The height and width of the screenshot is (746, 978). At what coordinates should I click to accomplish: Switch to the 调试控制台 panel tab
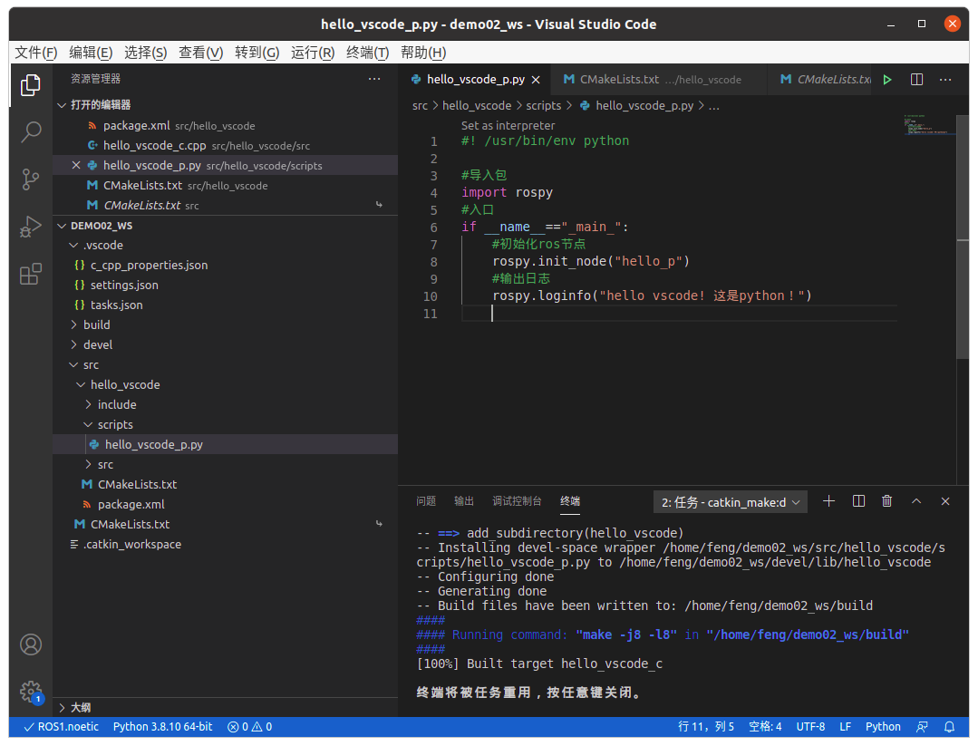pyautogui.click(x=517, y=500)
